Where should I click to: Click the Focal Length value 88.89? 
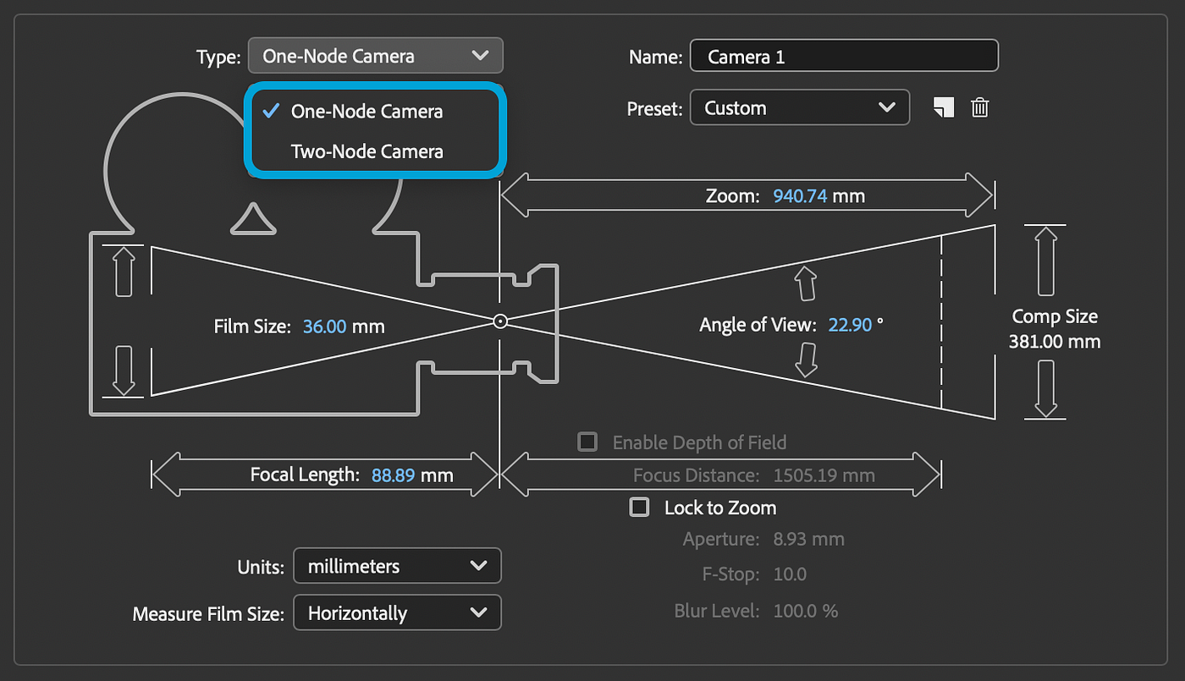coord(393,475)
